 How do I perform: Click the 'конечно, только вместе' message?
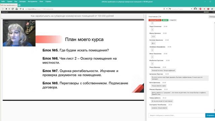tap(159, 108)
